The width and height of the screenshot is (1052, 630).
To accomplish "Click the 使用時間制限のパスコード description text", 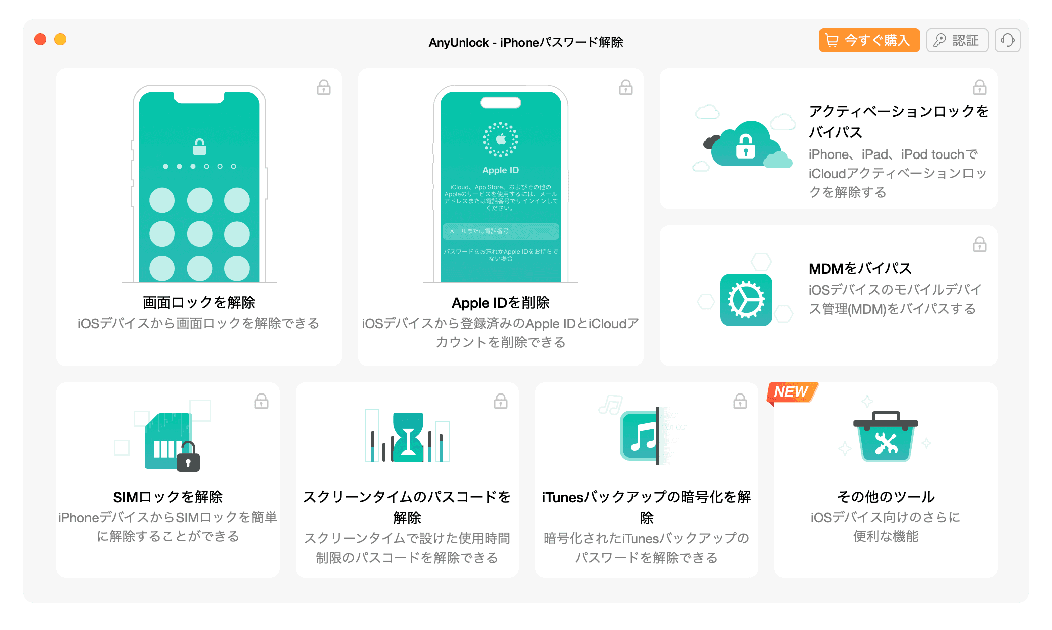I will point(407,548).
